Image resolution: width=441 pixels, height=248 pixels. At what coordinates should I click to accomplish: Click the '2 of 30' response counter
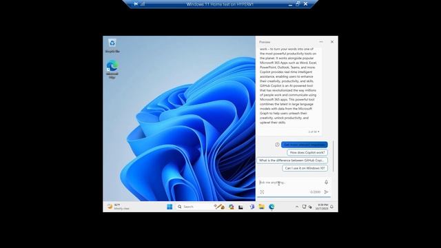tap(314, 132)
